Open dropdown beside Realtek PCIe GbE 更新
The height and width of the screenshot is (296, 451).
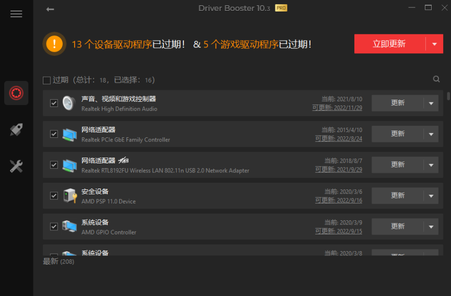pyautogui.click(x=431, y=134)
